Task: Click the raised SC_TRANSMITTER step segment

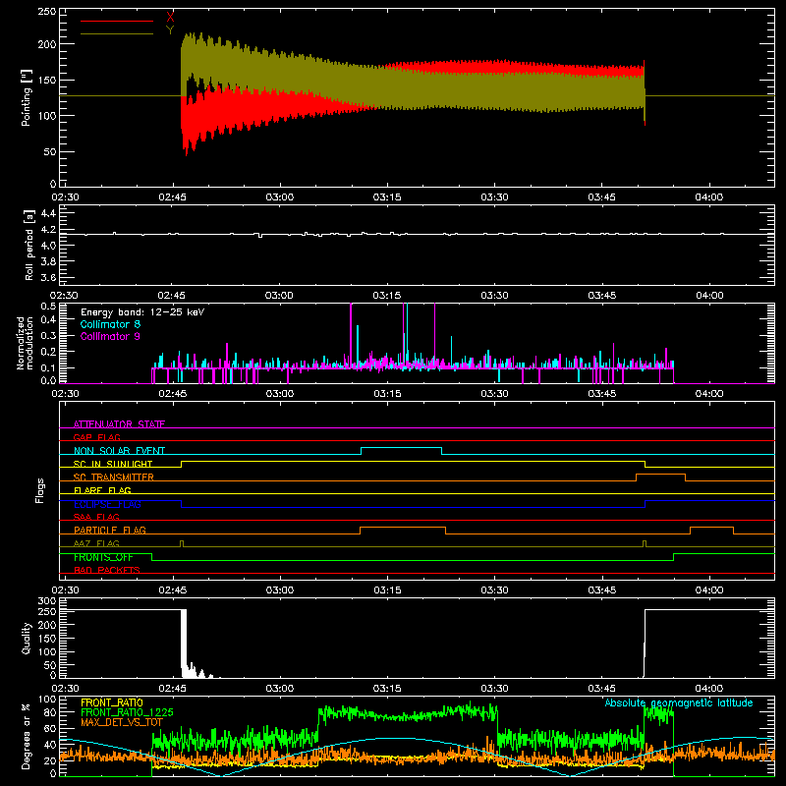Action: coord(660,475)
